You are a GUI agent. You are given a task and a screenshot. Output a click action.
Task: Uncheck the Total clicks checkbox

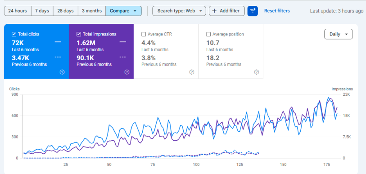14,34
